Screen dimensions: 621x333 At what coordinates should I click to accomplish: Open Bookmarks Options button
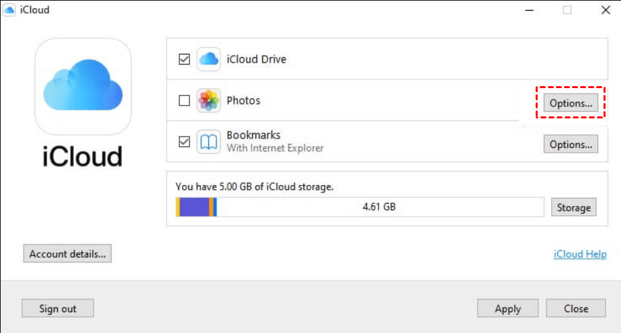pos(571,144)
